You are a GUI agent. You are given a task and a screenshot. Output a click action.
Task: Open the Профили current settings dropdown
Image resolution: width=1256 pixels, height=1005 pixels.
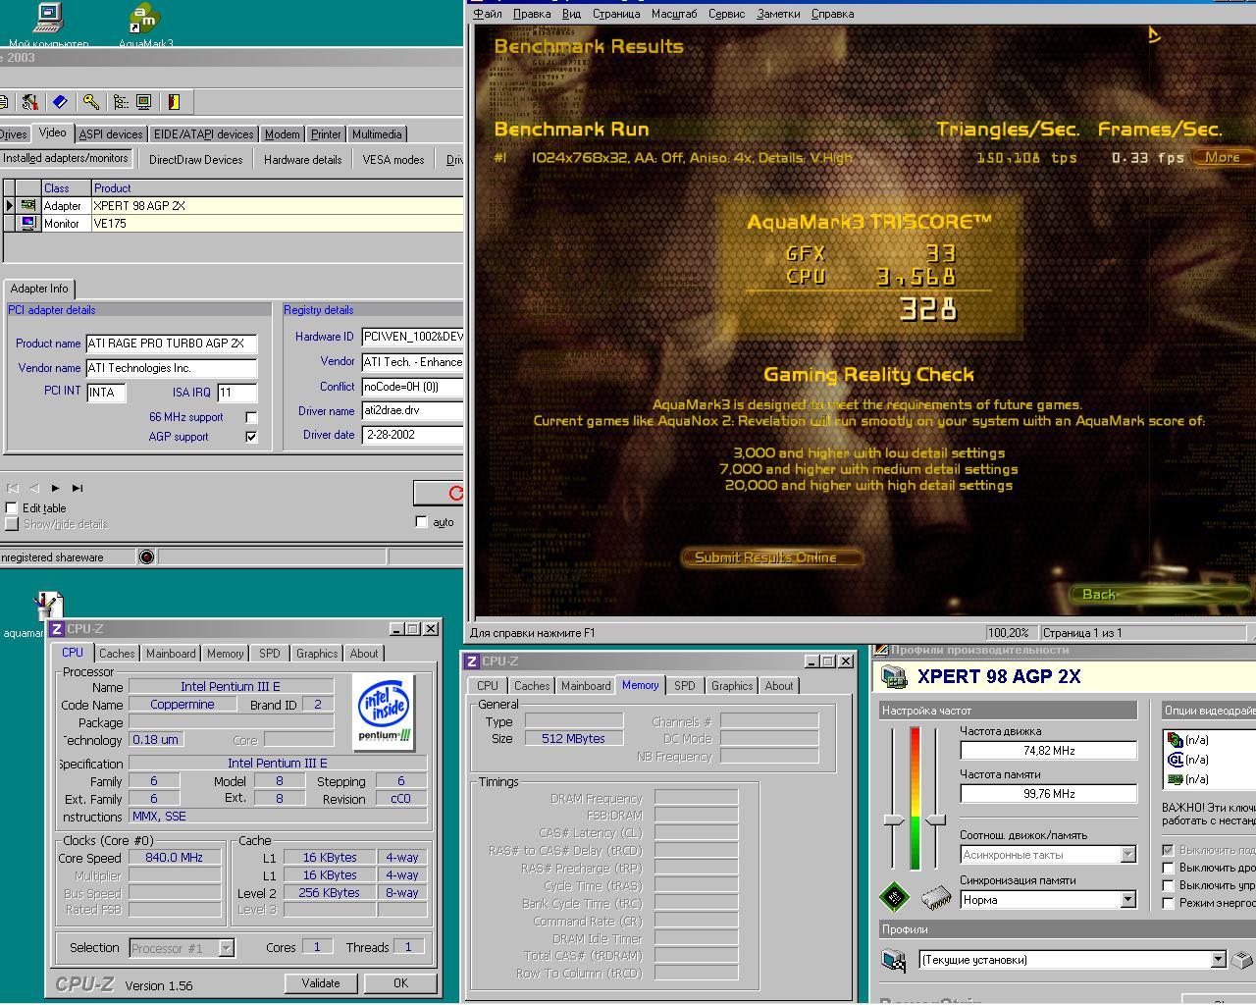[1218, 960]
